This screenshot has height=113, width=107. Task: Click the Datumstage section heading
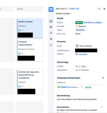point(63,62)
